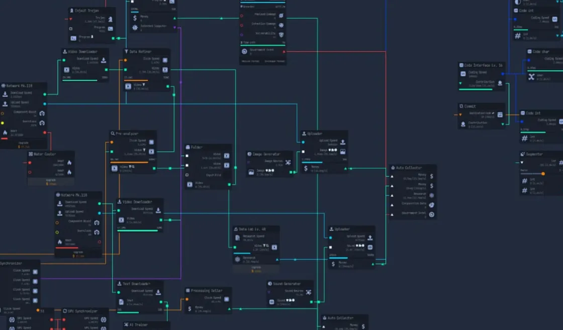Click the Commit node title
This screenshot has width=563, height=330.
470,106
